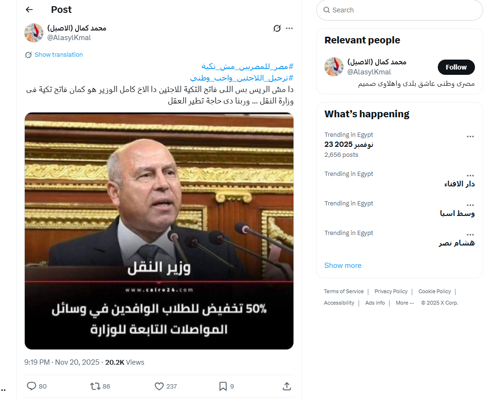Image resolution: width=494 pixels, height=399 pixels.
Task: Open the post's more options menu
Action: (x=289, y=28)
